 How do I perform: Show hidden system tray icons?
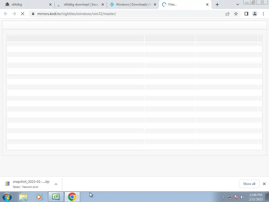coord(223,197)
